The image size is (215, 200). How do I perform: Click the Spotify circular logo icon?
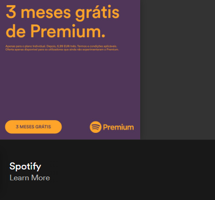coord(96,127)
